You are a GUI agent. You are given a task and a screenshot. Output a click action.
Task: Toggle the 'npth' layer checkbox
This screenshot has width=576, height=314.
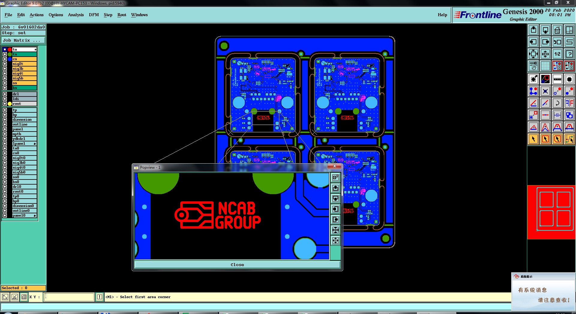(x=5, y=134)
